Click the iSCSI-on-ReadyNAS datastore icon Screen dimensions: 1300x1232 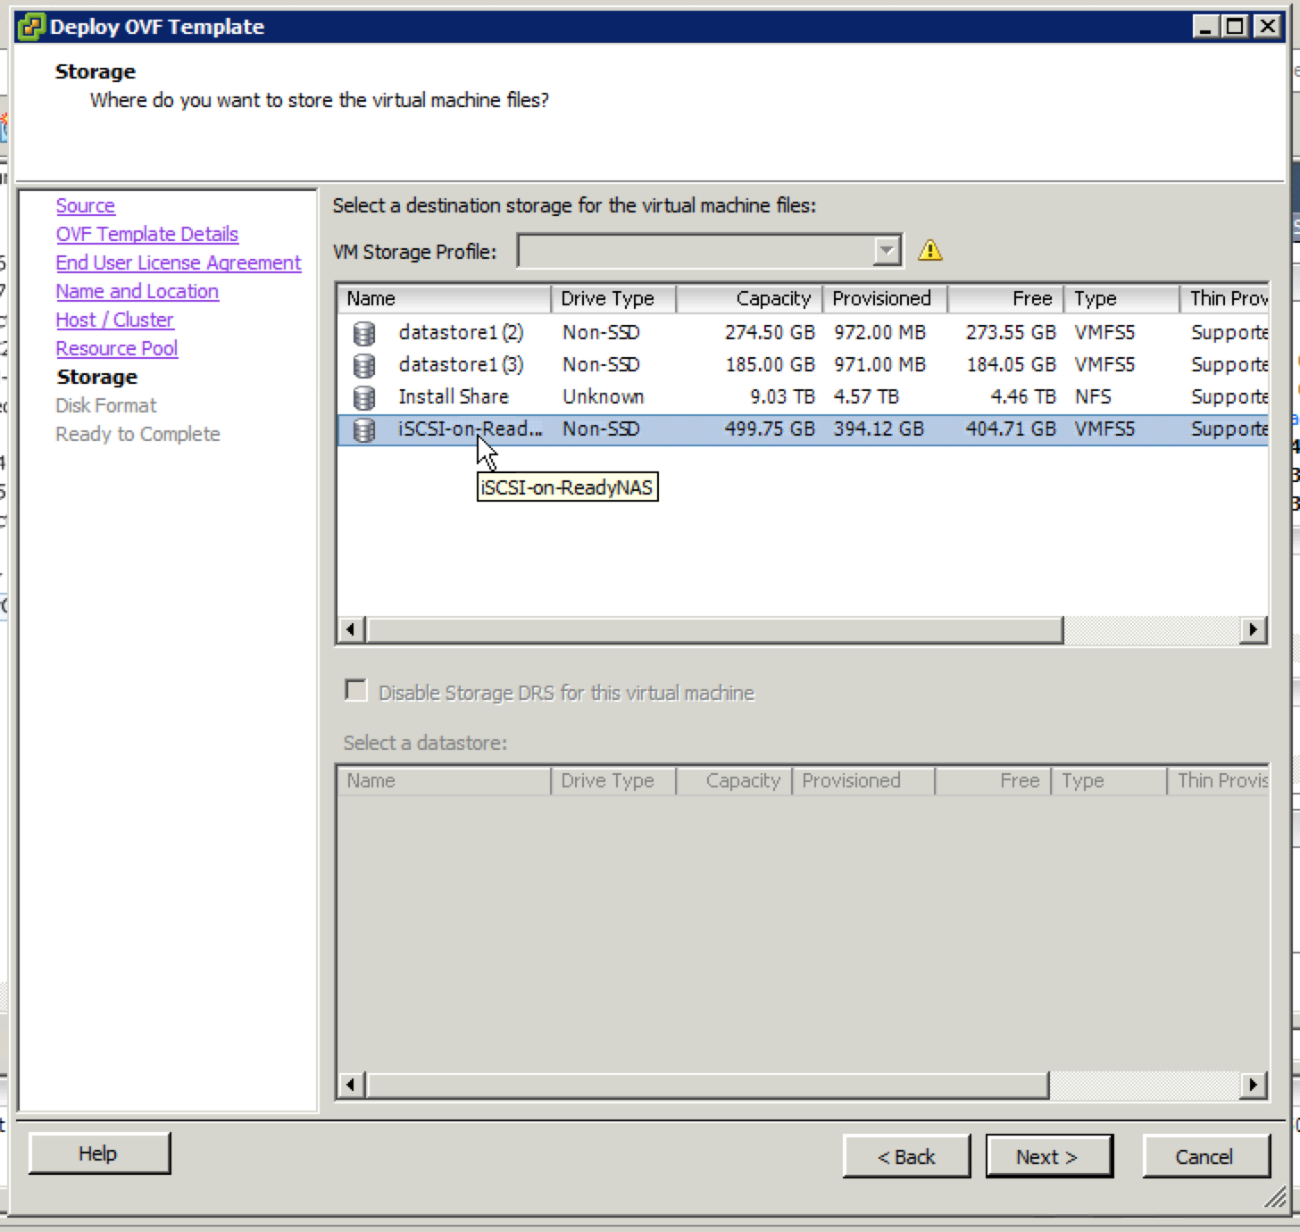click(x=363, y=429)
